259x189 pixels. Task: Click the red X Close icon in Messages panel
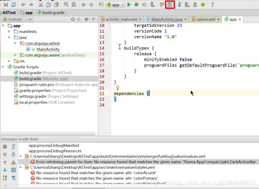tap(5, 154)
